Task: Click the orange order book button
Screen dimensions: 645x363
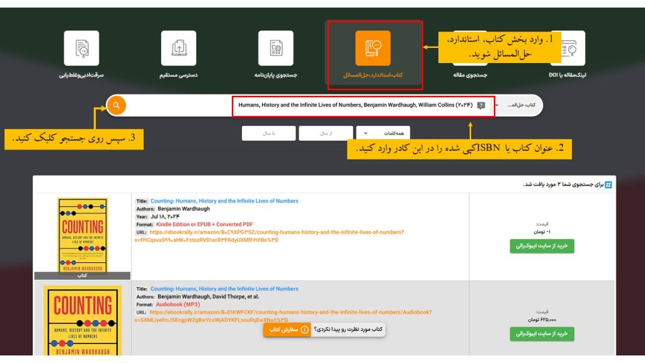Action: [x=287, y=330]
